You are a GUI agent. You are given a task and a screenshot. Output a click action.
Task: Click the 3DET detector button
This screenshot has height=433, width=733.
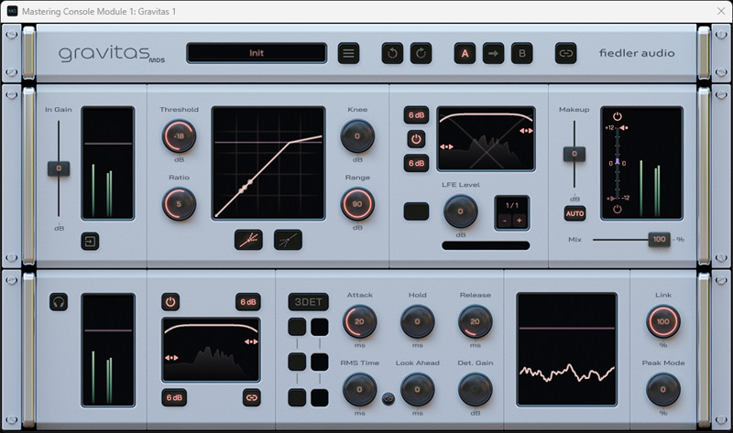[307, 302]
